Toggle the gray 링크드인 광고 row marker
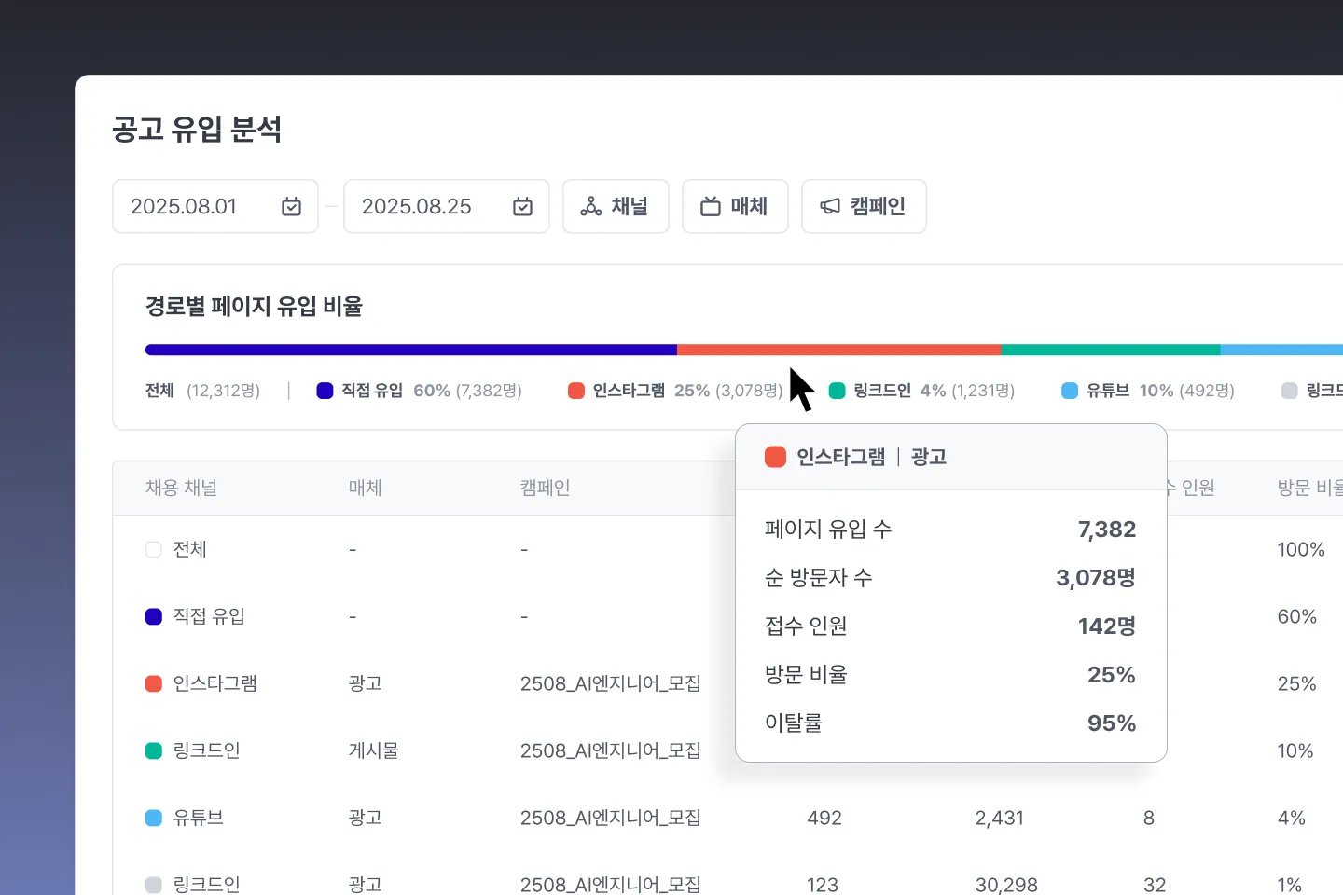 pos(154,885)
